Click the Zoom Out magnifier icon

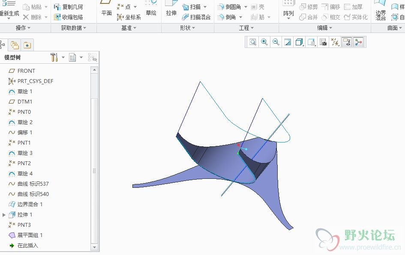point(276,42)
